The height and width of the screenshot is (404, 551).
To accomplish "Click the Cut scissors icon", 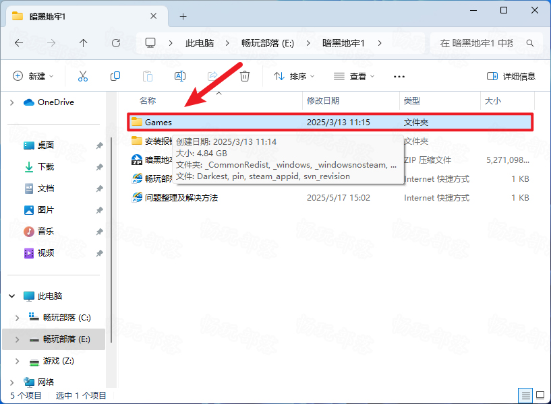I will [x=83, y=76].
